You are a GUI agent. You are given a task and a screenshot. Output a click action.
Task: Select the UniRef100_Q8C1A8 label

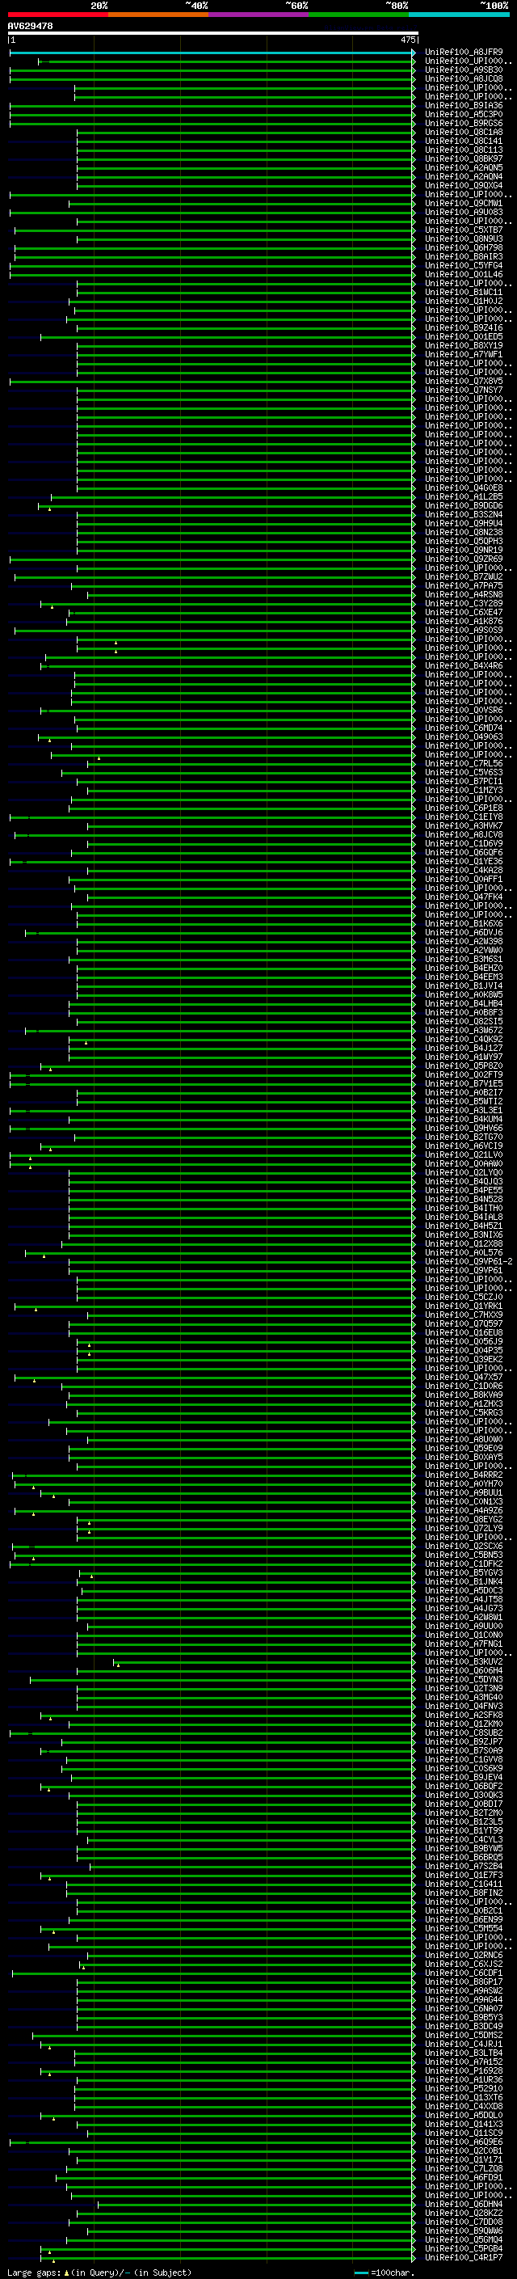pos(463,132)
